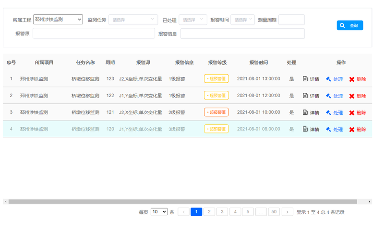The image size is (384, 231).
Task: Click 删除 link in row 3
Action: (x=361, y=112)
